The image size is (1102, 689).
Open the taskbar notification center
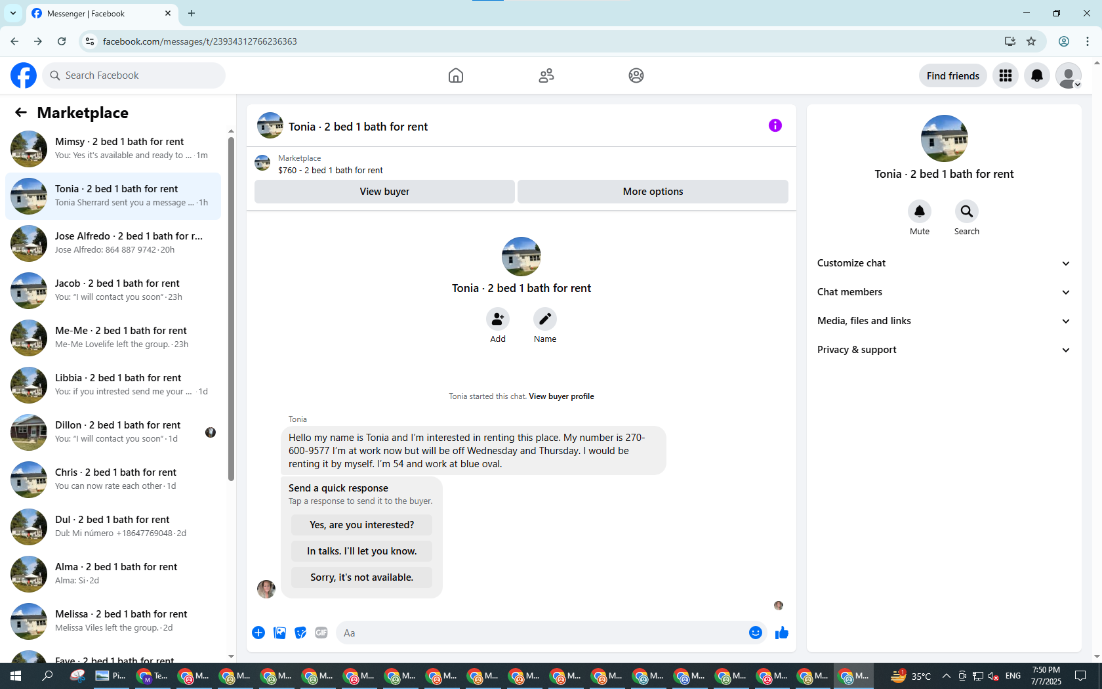(1080, 676)
